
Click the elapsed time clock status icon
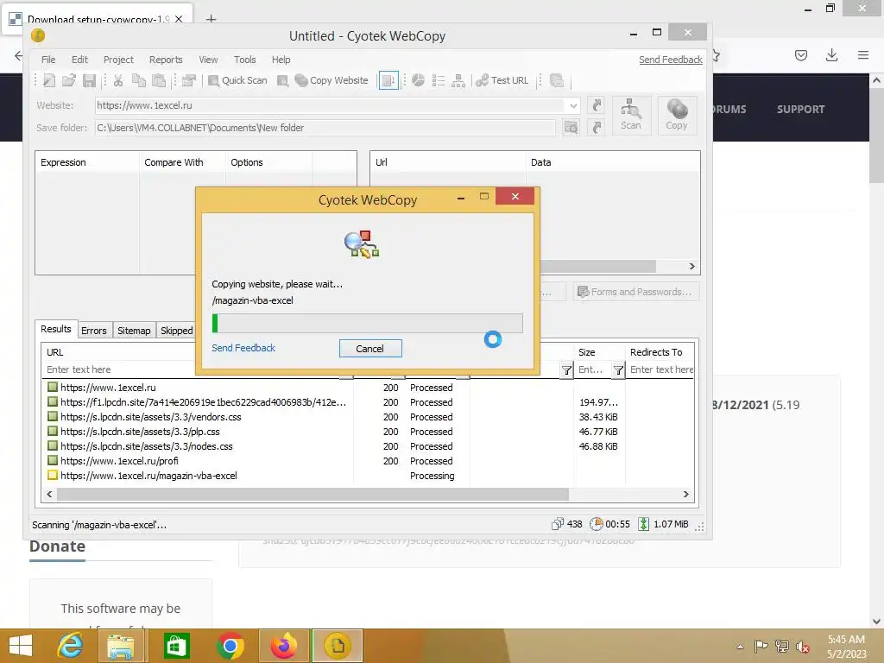click(x=596, y=524)
